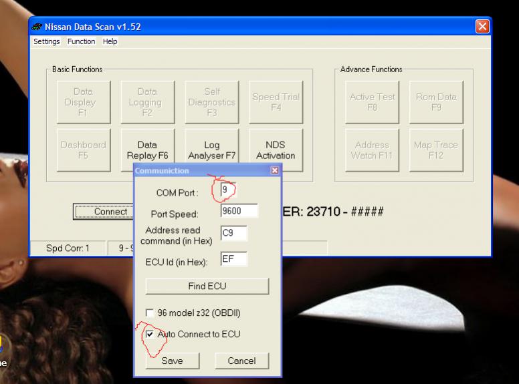The width and height of the screenshot is (519, 384).
Task: Click the Self Diagnostics F3 button
Action: click(x=211, y=102)
